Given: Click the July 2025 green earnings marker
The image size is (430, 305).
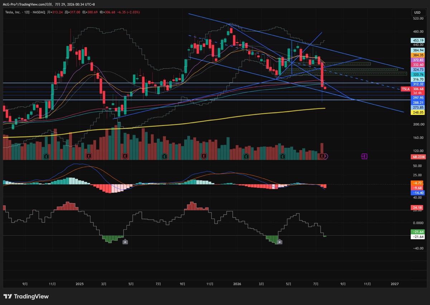Looking at the screenshot, I should (164, 156).
